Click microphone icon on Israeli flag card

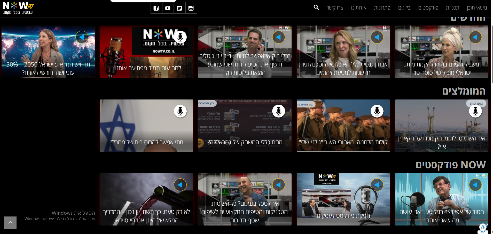click(x=180, y=111)
